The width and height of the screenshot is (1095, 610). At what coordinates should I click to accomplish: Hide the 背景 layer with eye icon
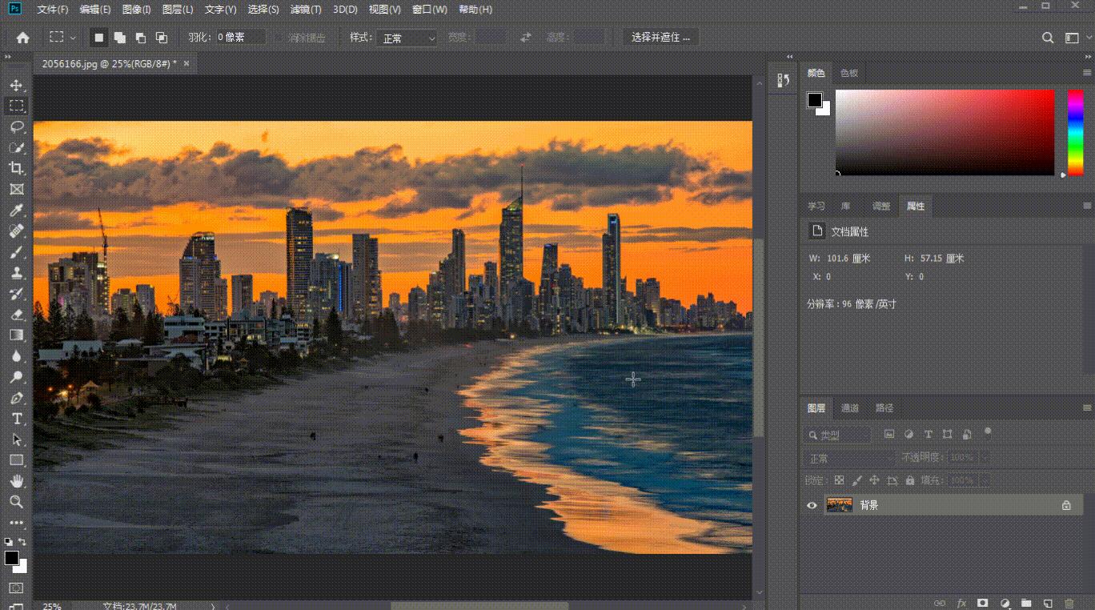812,505
